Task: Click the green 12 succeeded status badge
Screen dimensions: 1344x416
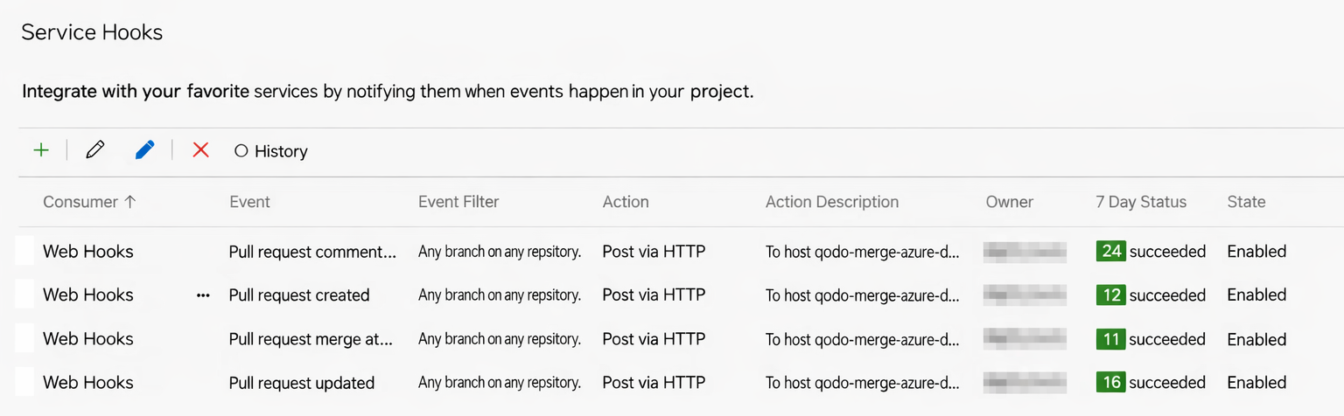Action: (x=1111, y=295)
